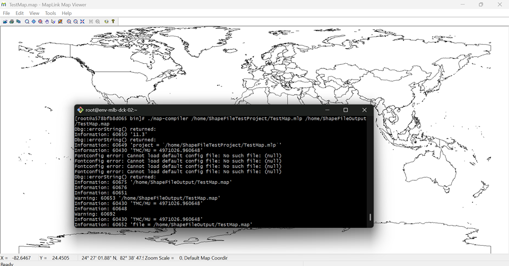The width and height of the screenshot is (509, 266).
Task: Click the greyed-out square toolbar icon
Action: tap(91, 21)
